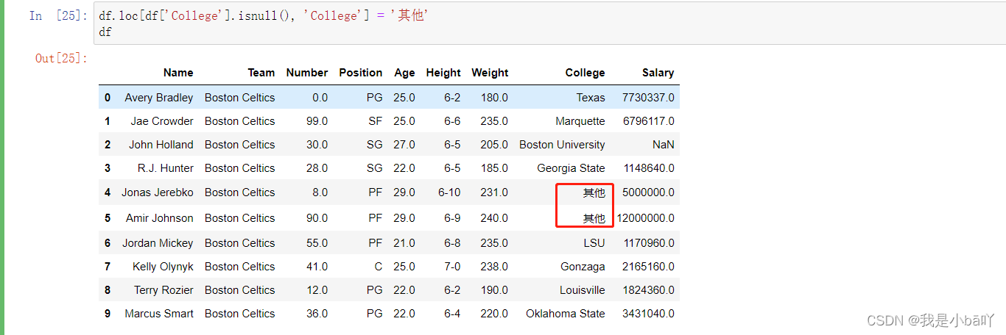Click Boston Celtics in Avery Bradley row
1006x335 pixels.
click(240, 98)
